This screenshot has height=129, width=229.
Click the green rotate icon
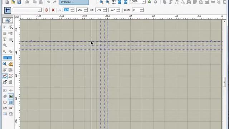(150, 2)
